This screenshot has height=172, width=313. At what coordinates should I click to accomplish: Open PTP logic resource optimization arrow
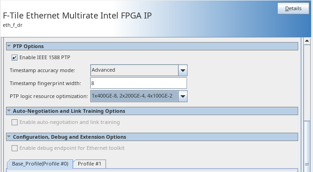point(182,96)
